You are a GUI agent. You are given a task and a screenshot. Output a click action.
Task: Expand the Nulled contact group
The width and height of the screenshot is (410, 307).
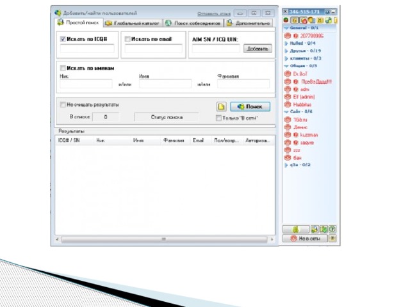click(286, 43)
